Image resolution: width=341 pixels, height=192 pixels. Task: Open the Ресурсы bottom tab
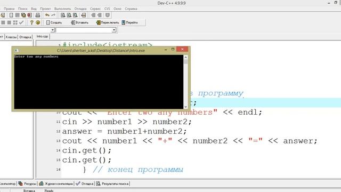point(27,183)
